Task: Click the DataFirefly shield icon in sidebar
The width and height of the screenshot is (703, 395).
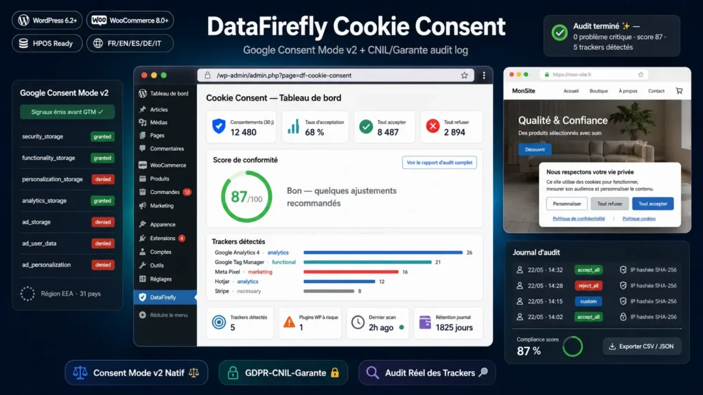Action: click(143, 297)
